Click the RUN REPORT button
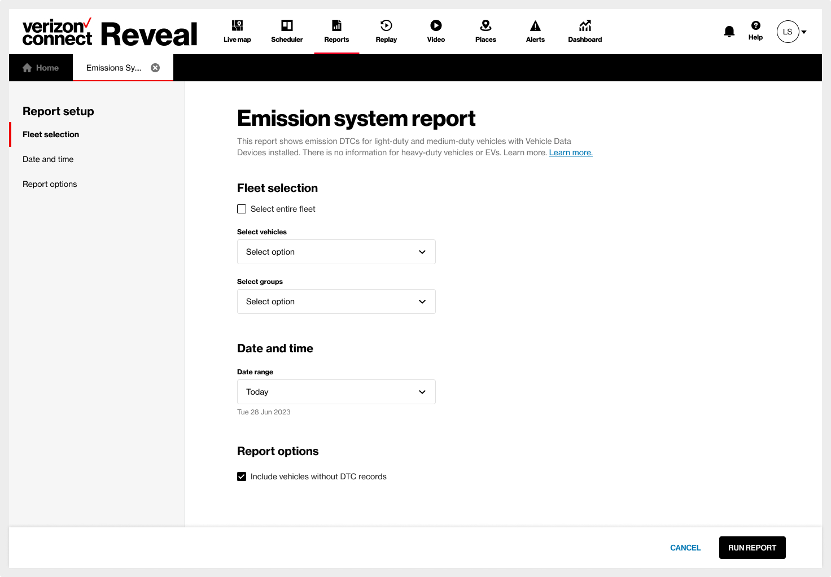The width and height of the screenshot is (831, 577). [752, 548]
